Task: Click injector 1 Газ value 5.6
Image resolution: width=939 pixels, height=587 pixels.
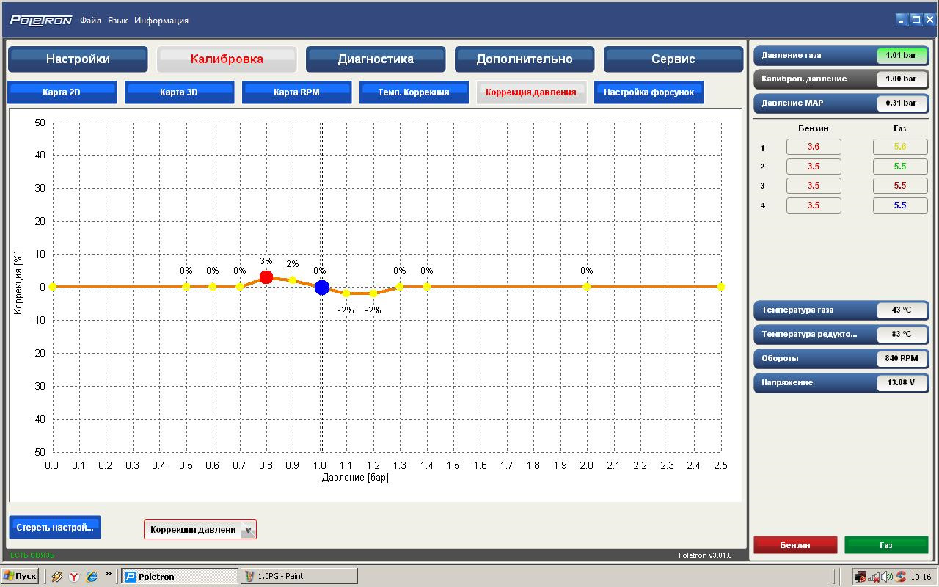Action: coord(900,147)
